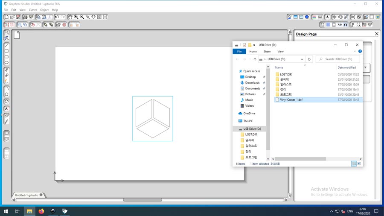Close the Untitled-1.gstudio document tab
The image size is (384, 216).
tap(41, 195)
